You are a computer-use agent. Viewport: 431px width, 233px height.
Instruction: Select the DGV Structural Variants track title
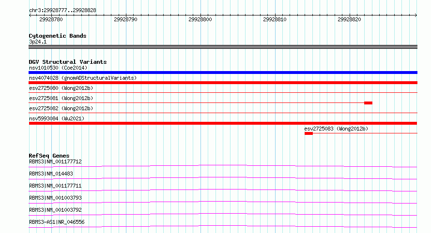(x=68, y=62)
